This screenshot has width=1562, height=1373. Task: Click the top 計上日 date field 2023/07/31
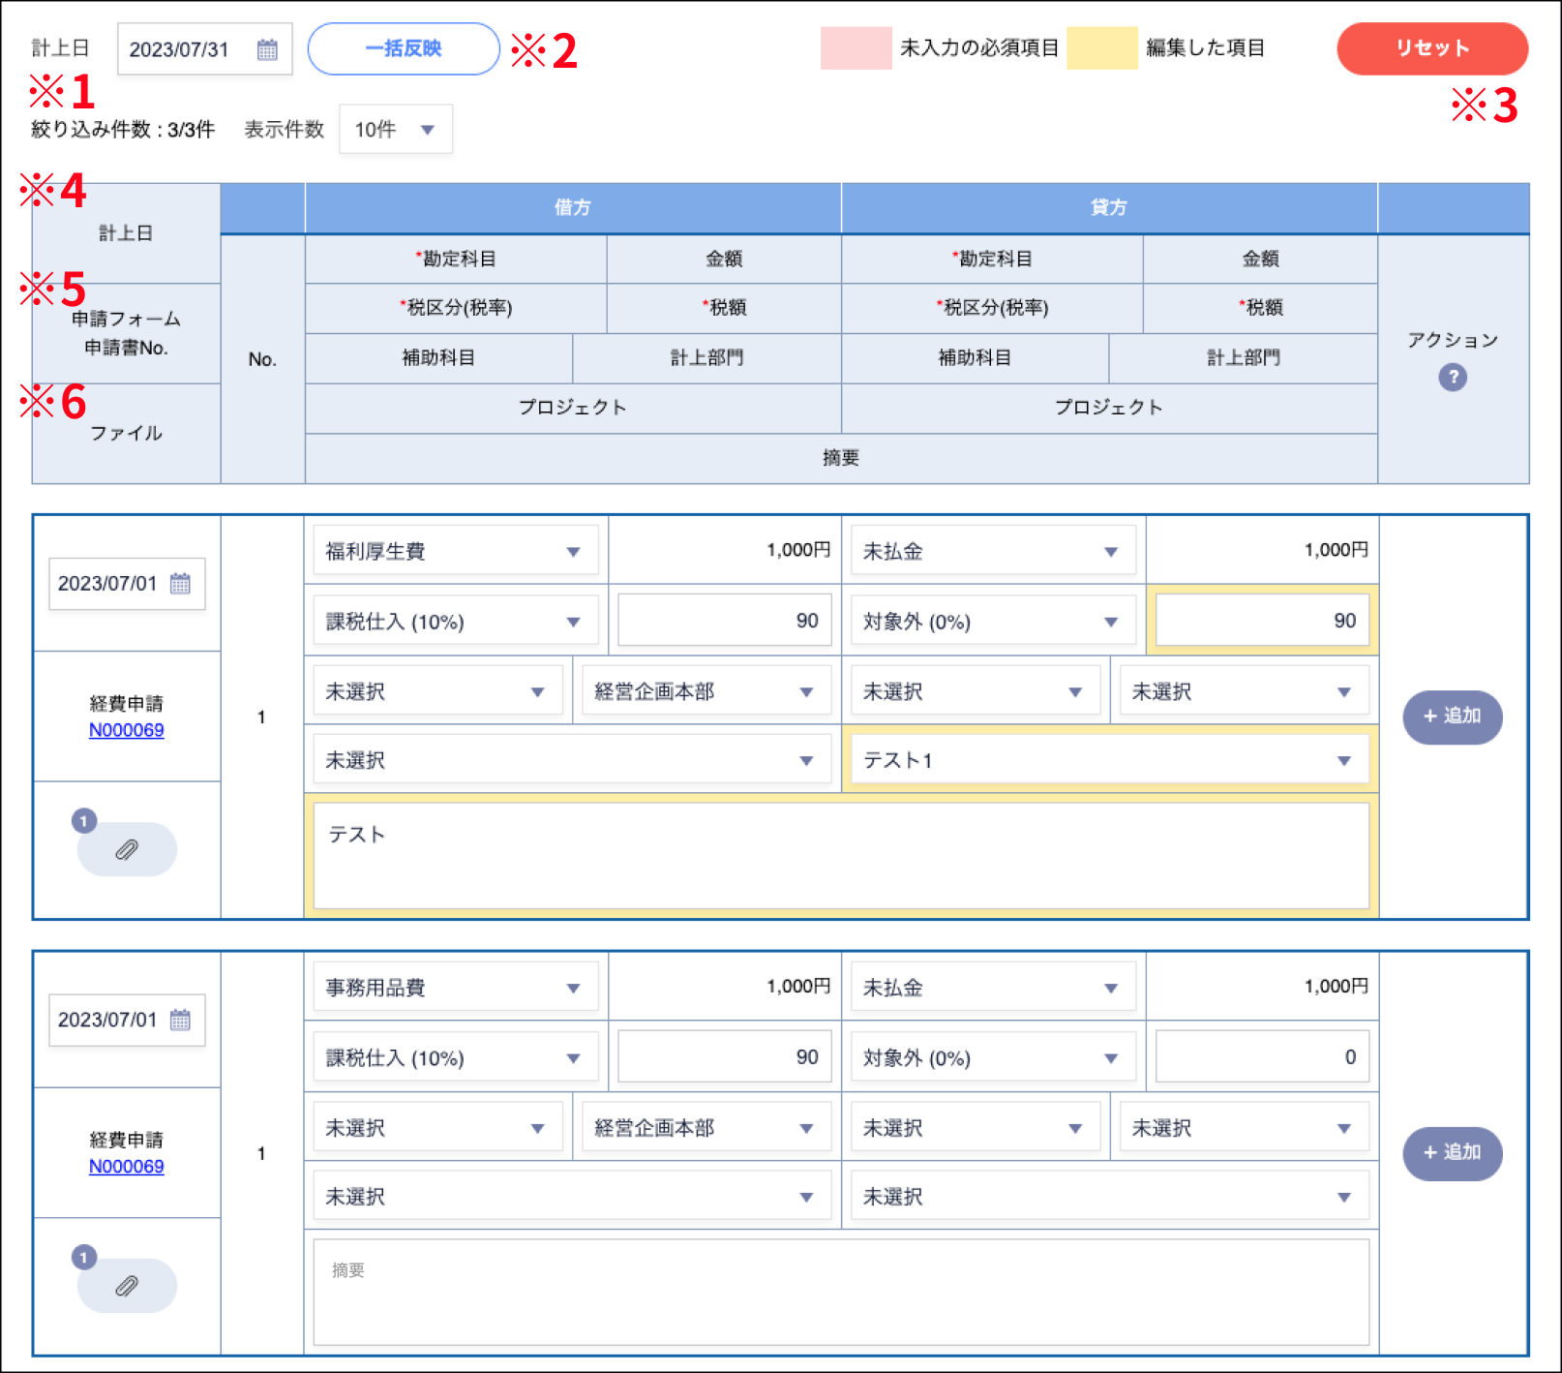(204, 49)
